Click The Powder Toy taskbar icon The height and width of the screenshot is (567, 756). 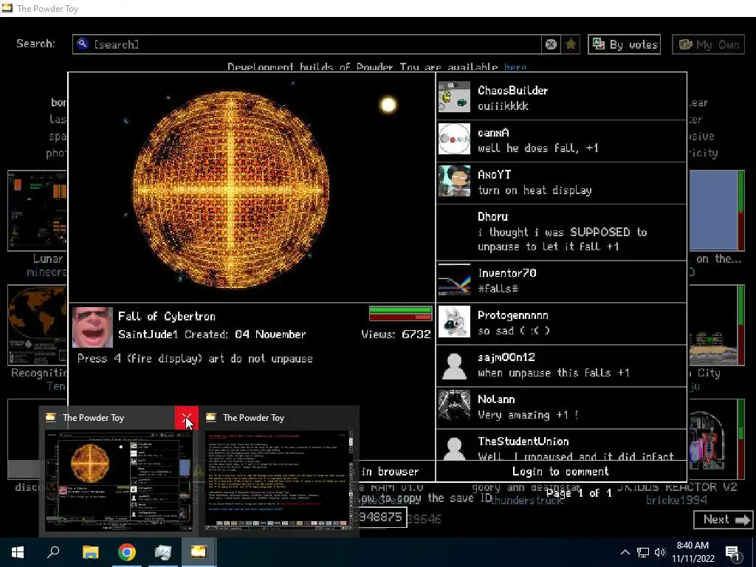click(x=199, y=552)
